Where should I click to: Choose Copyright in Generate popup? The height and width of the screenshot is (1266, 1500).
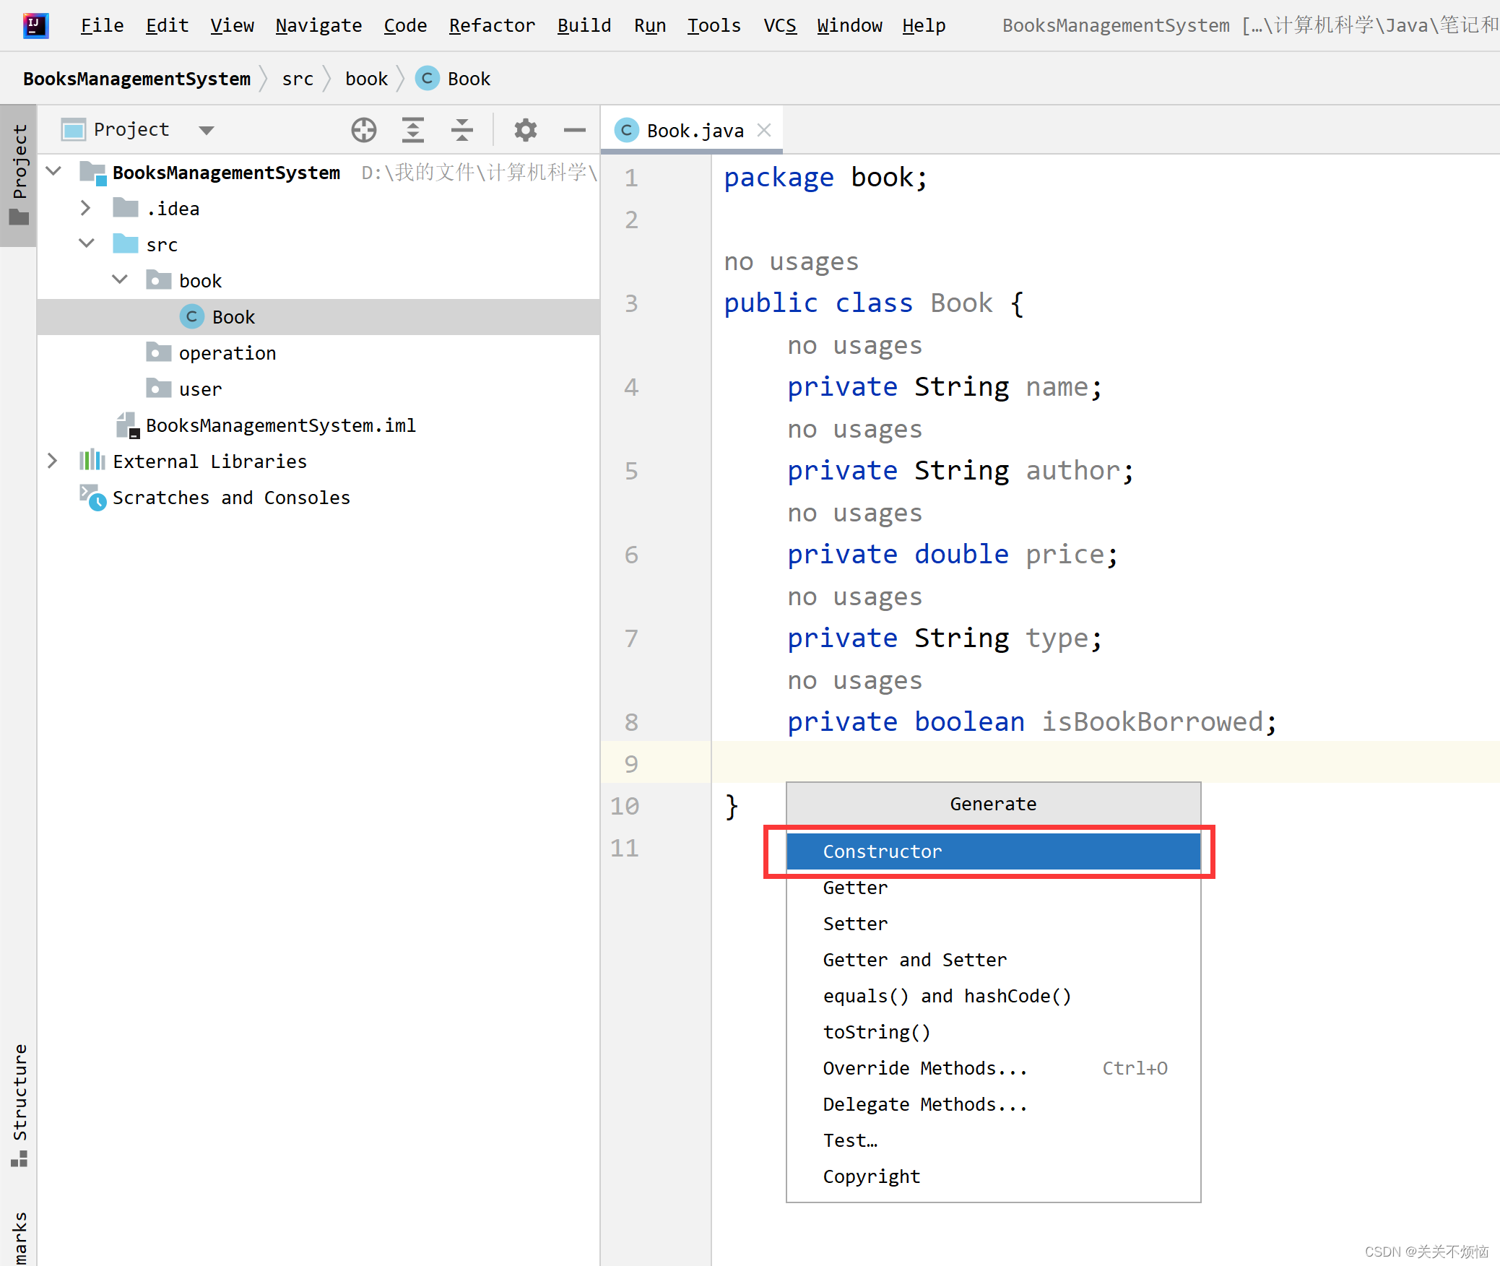point(993,1176)
